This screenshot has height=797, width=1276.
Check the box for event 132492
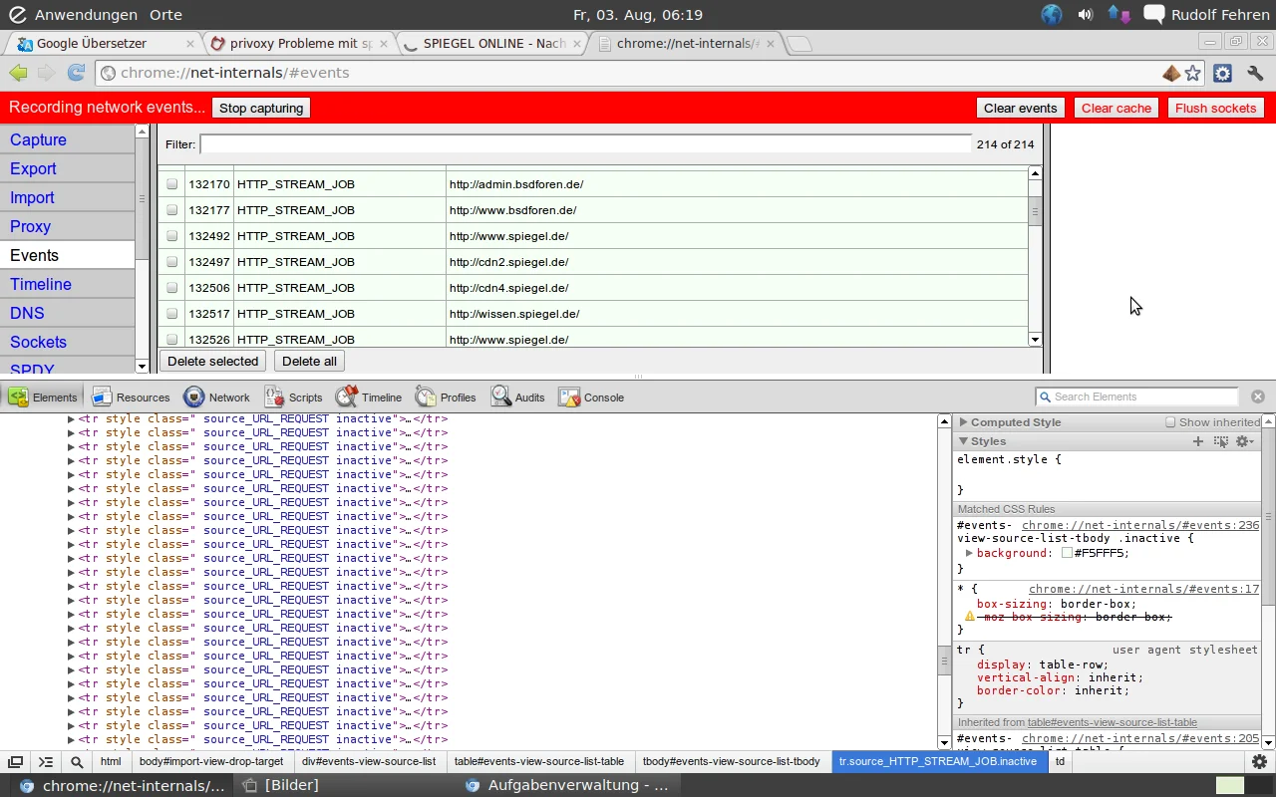tap(172, 236)
